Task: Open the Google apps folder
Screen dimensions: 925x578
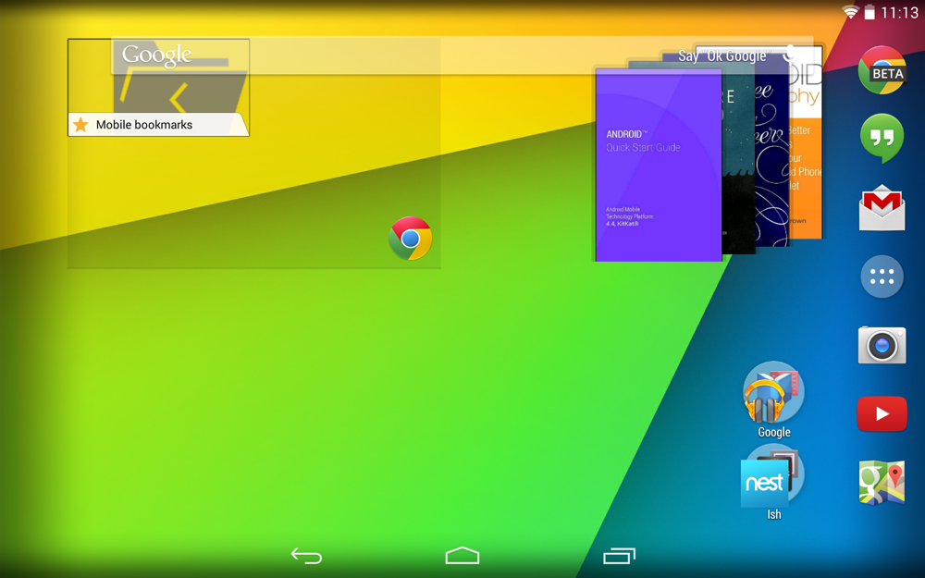Action: point(773,400)
